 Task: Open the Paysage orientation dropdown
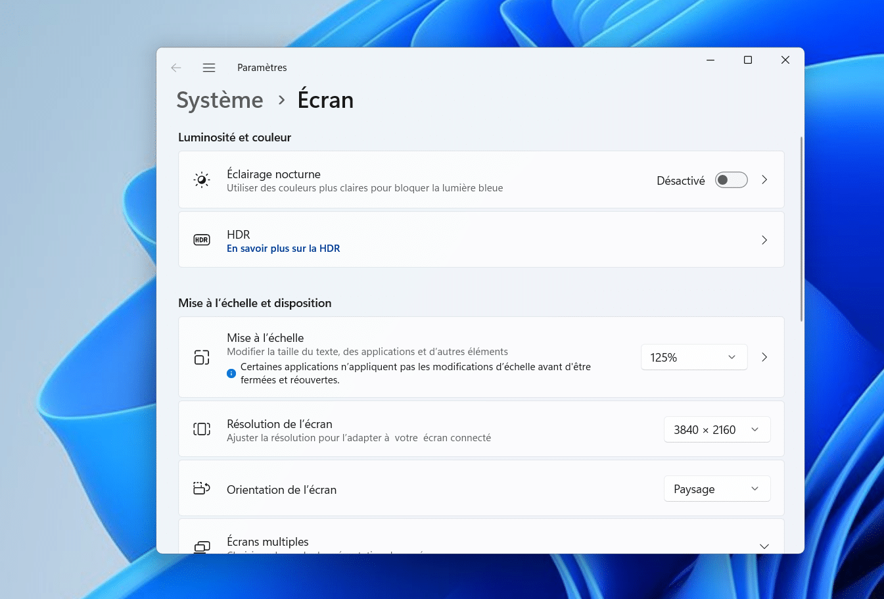point(717,489)
